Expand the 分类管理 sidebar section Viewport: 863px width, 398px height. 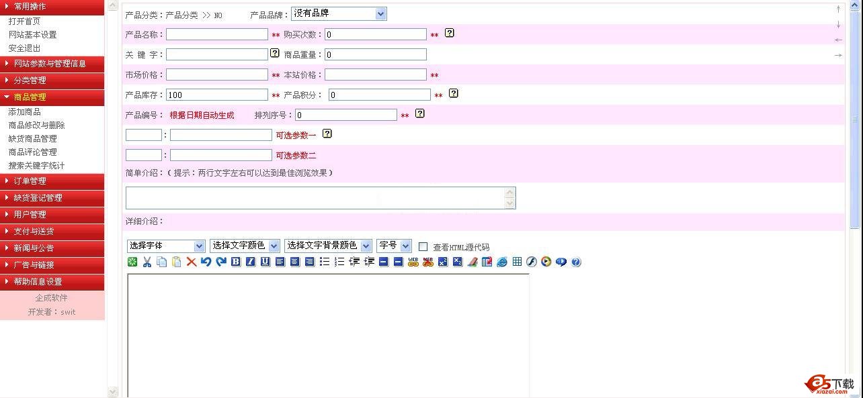pos(52,81)
